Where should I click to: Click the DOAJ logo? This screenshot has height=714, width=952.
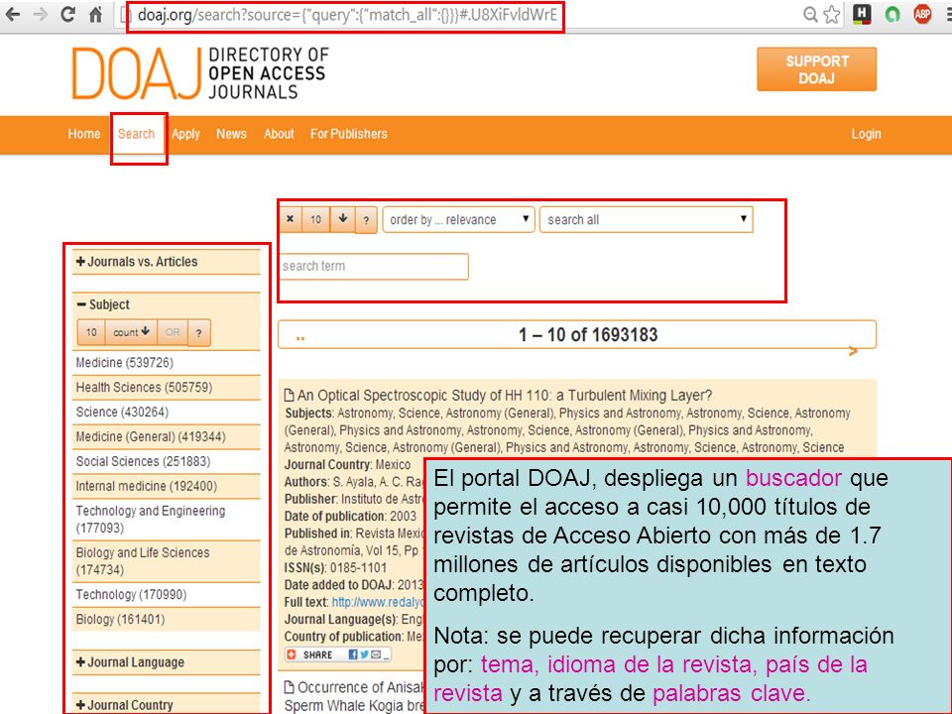click(200, 72)
